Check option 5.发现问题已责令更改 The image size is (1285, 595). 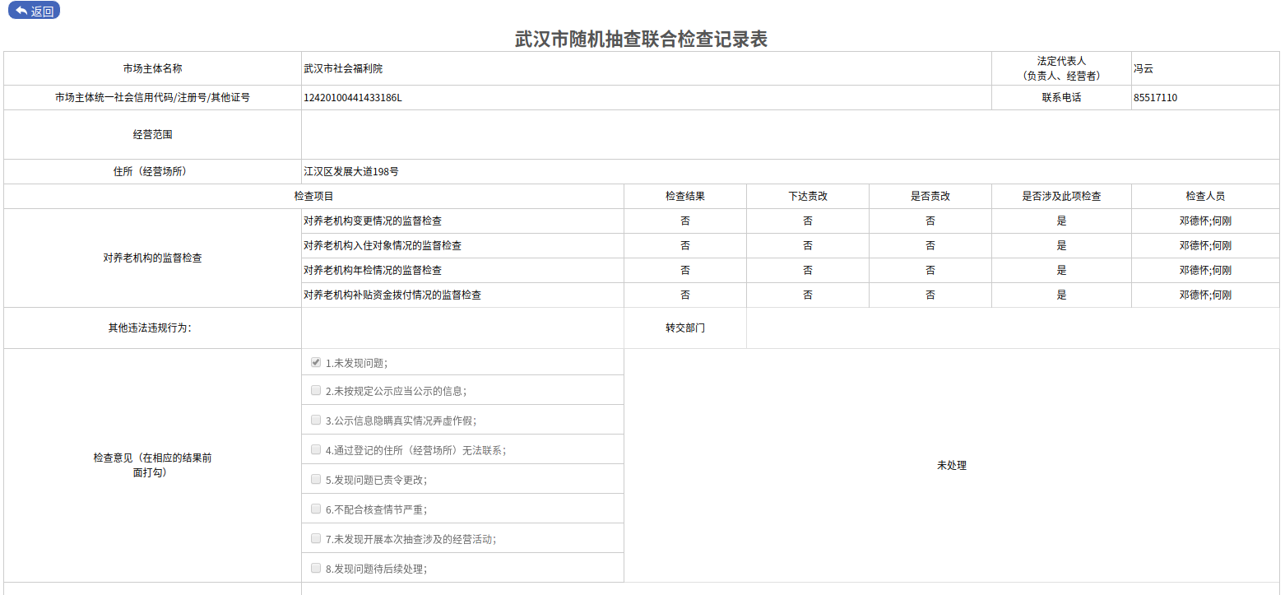tap(316, 478)
